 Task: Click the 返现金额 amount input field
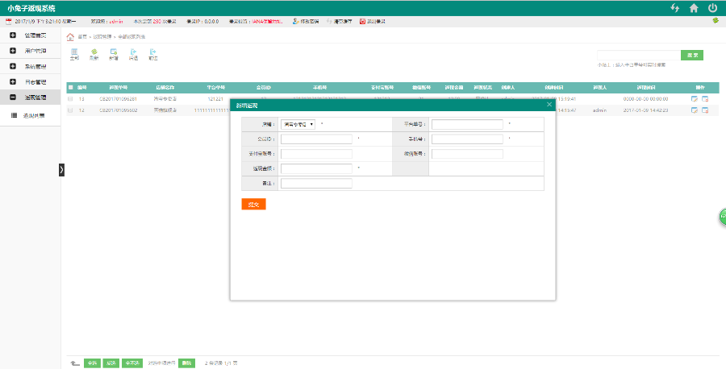(317, 168)
